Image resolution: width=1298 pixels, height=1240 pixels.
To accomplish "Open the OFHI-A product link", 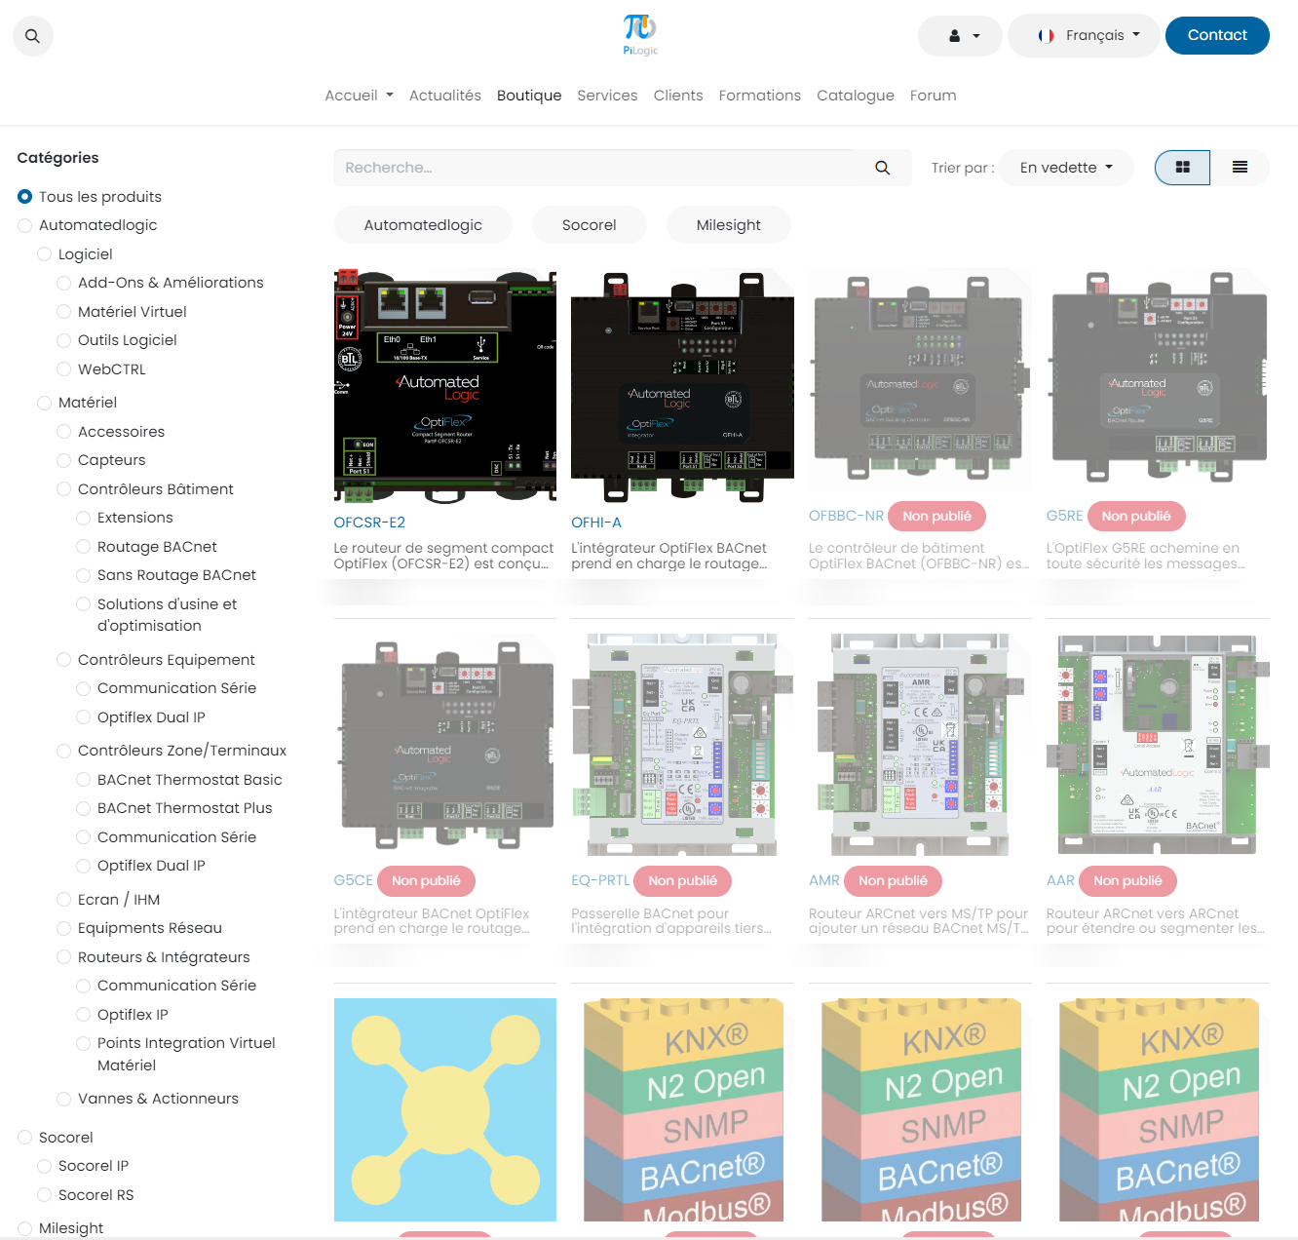I will point(596,523).
